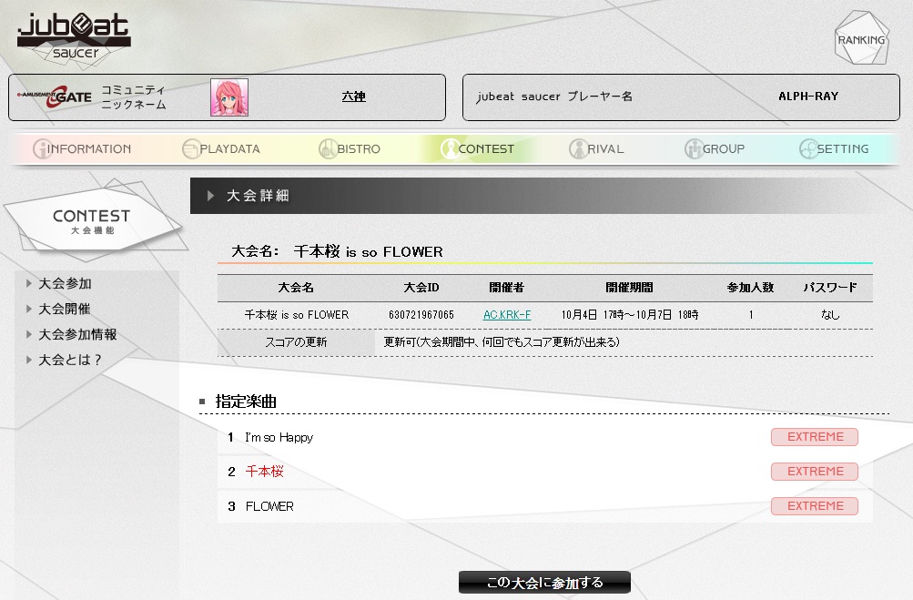Click EXTREME badge for FLOWER
Viewport: 913px width, 600px height.
[x=815, y=506]
